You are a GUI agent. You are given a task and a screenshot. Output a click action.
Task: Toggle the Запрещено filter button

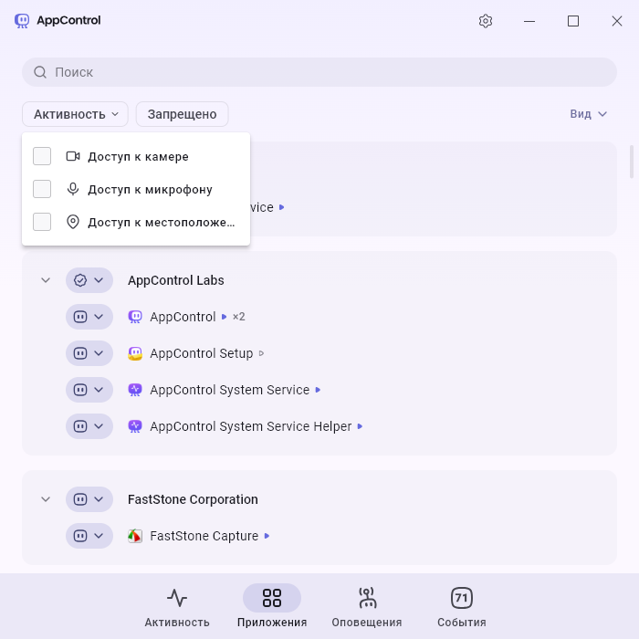click(182, 114)
